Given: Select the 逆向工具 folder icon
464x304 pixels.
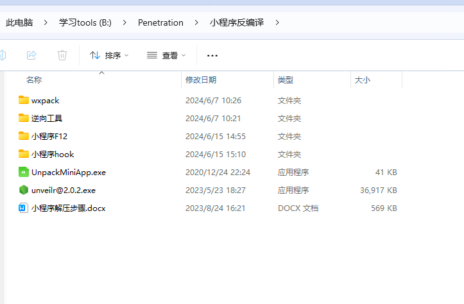Looking at the screenshot, I should coord(24,118).
